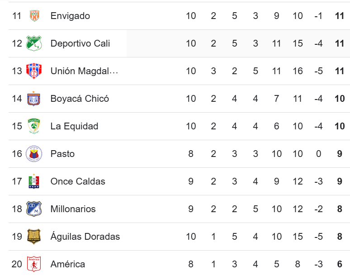The height and width of the screenshot is (280, 350).
Task: Open the Boyacá Chicó team page
Action: tap(80, 99)
